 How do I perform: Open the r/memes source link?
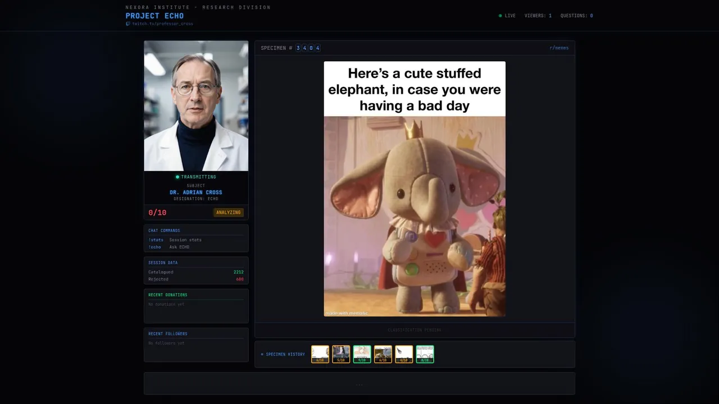(x=559, y=48)
